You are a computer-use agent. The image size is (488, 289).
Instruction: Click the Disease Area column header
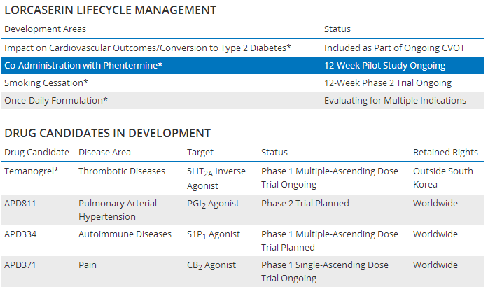(104, 153)
